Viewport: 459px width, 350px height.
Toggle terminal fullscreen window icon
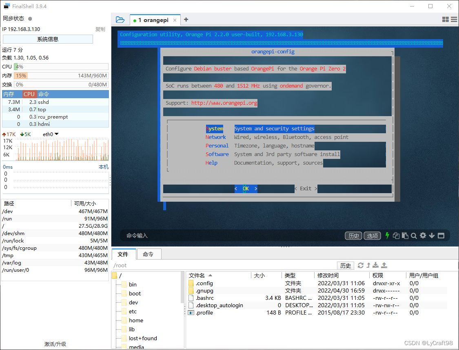click(441, 236)
